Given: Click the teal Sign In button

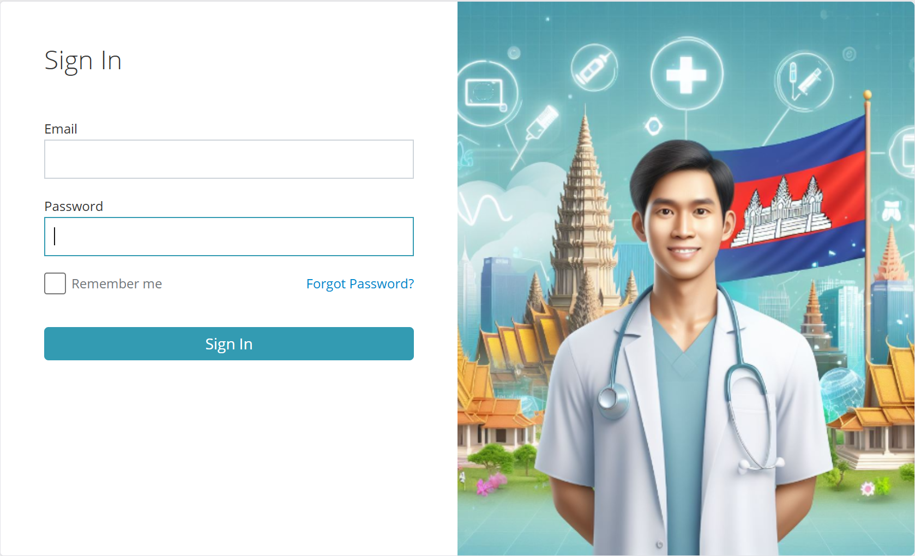Looking at the screenshot, I should tap(229, 343).
